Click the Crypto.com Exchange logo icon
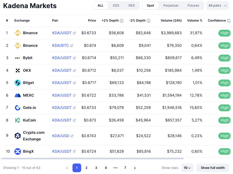Viewport: 233px width, 174px height. point(18,136)
